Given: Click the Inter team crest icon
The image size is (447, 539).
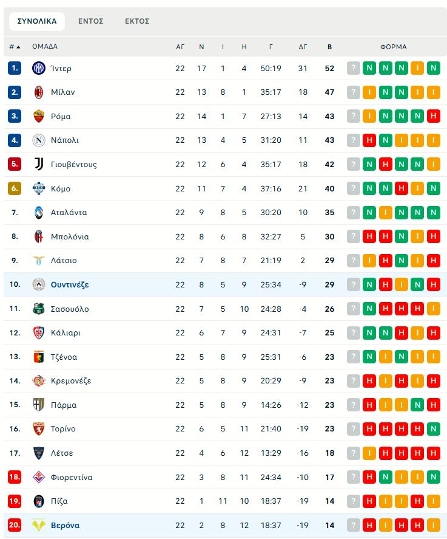Looking at the screenshot, I should (39, 68).
